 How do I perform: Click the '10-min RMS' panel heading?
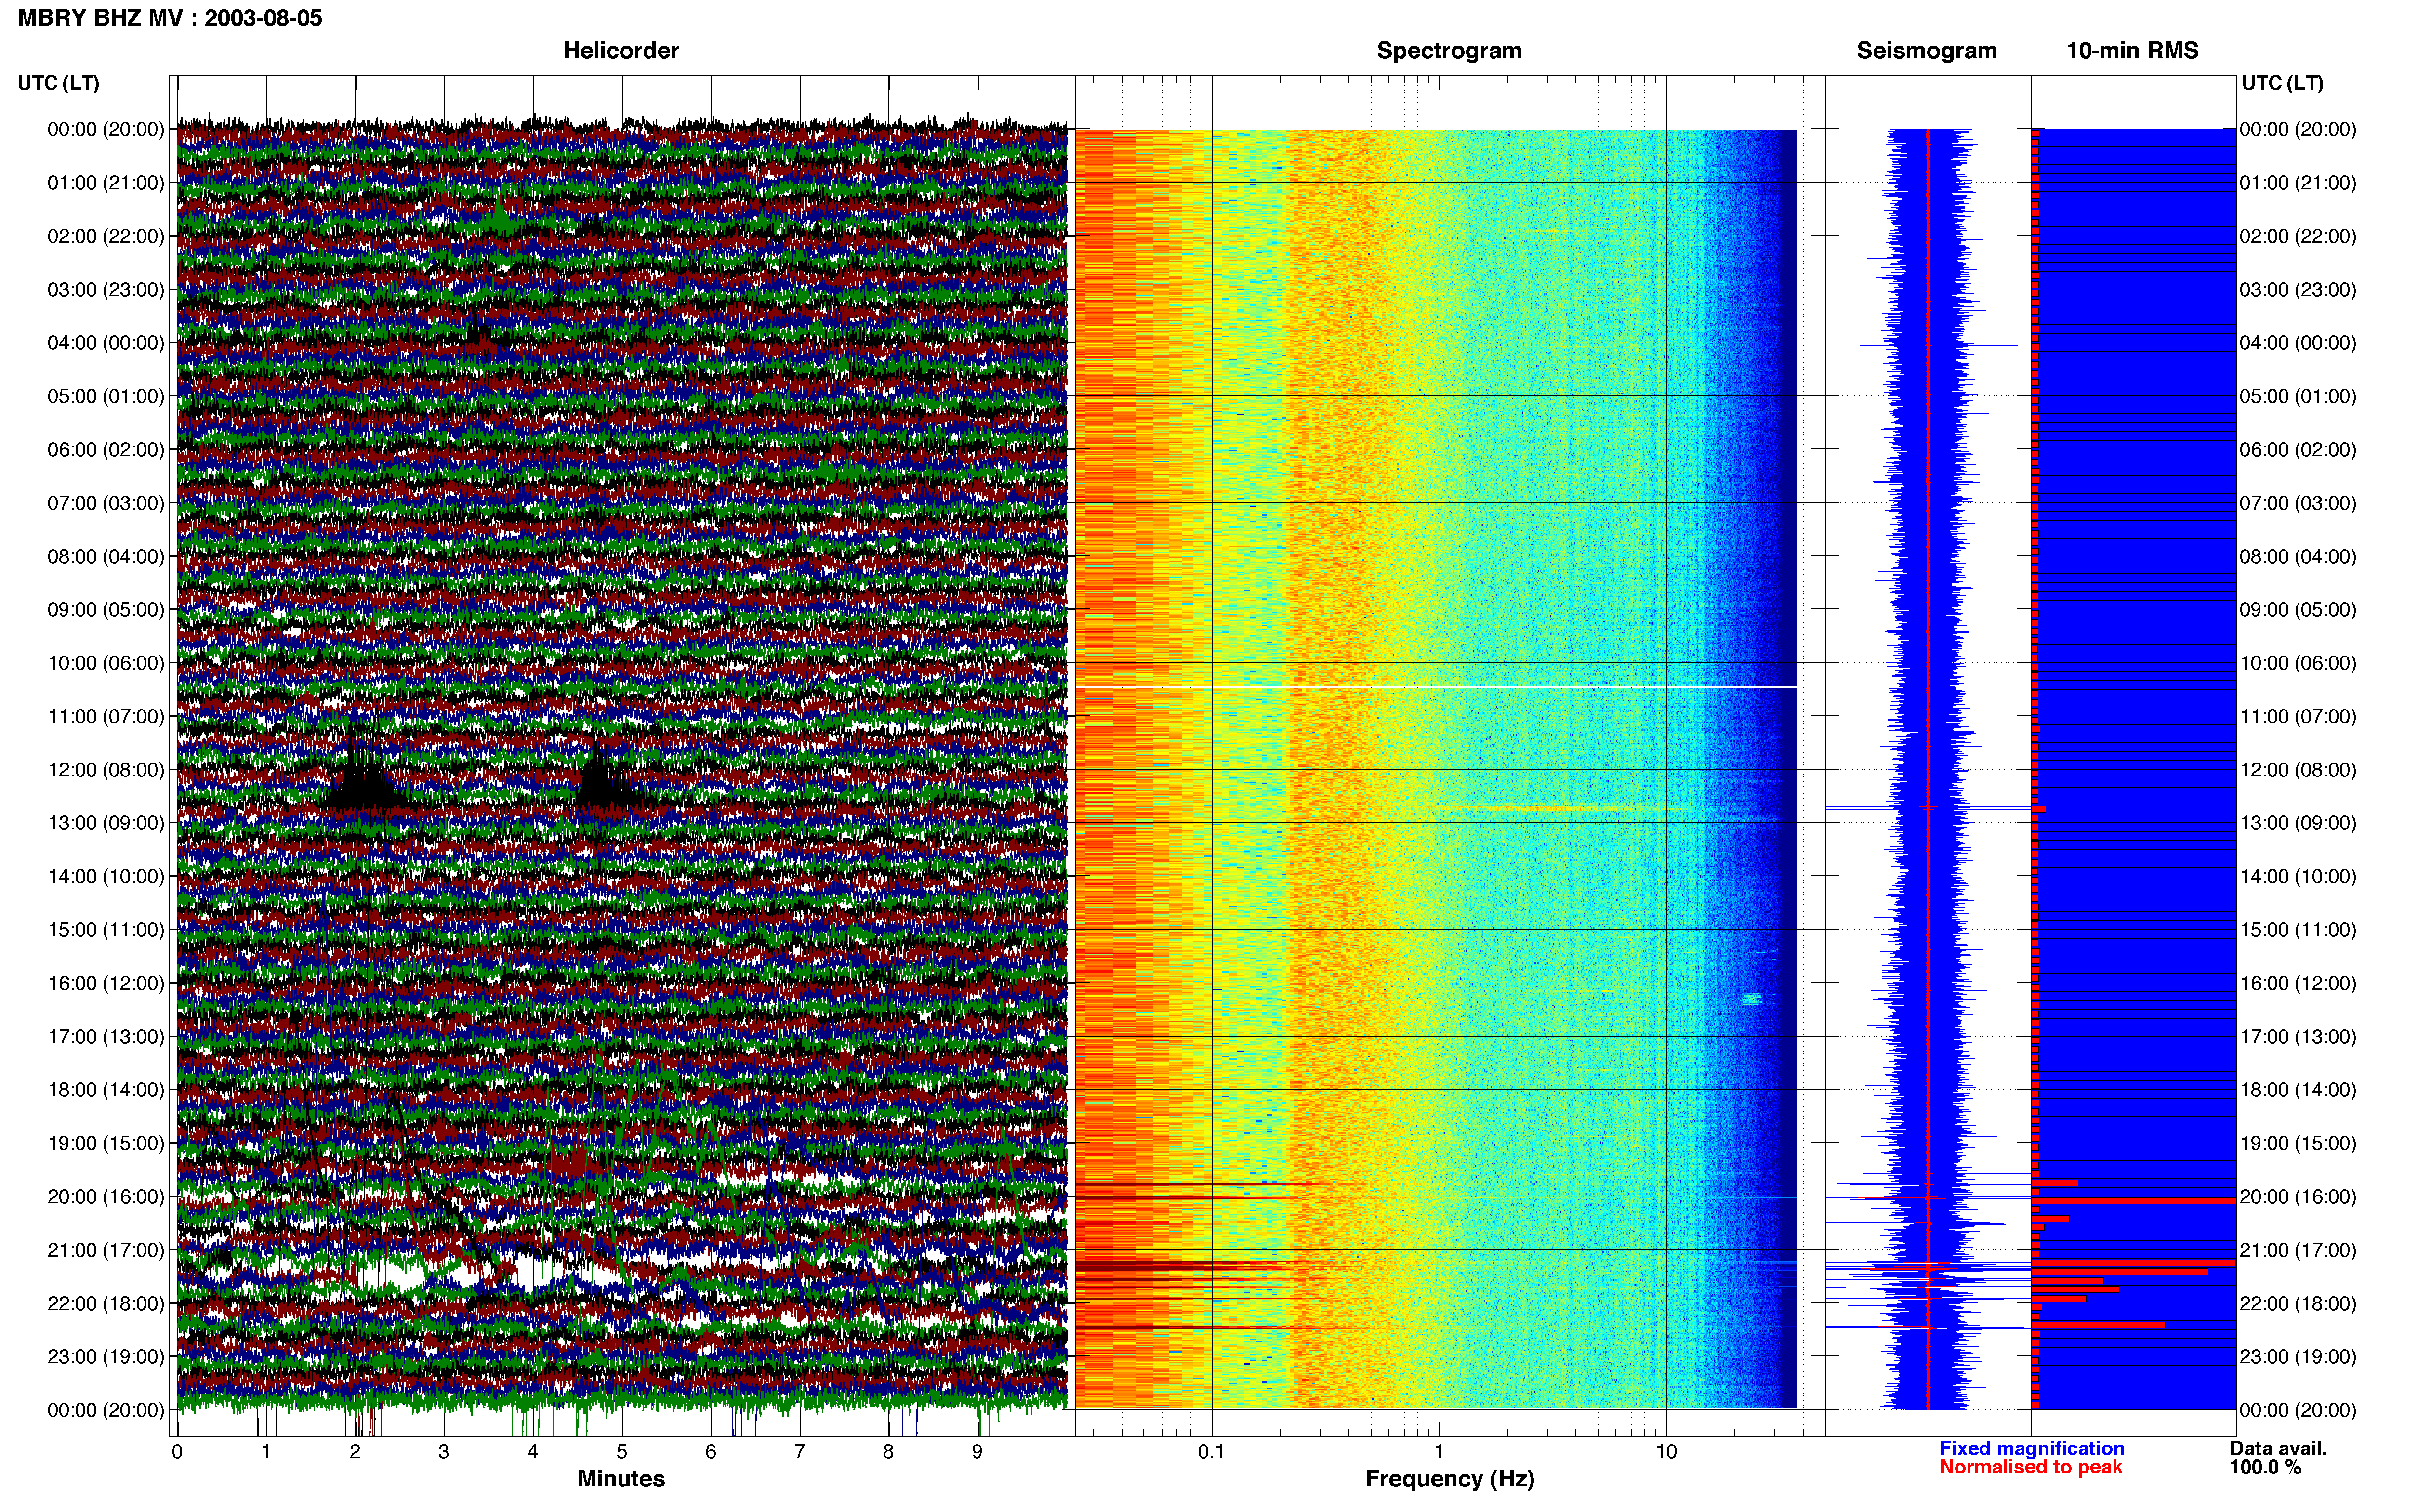click(x=2132, y=51)
